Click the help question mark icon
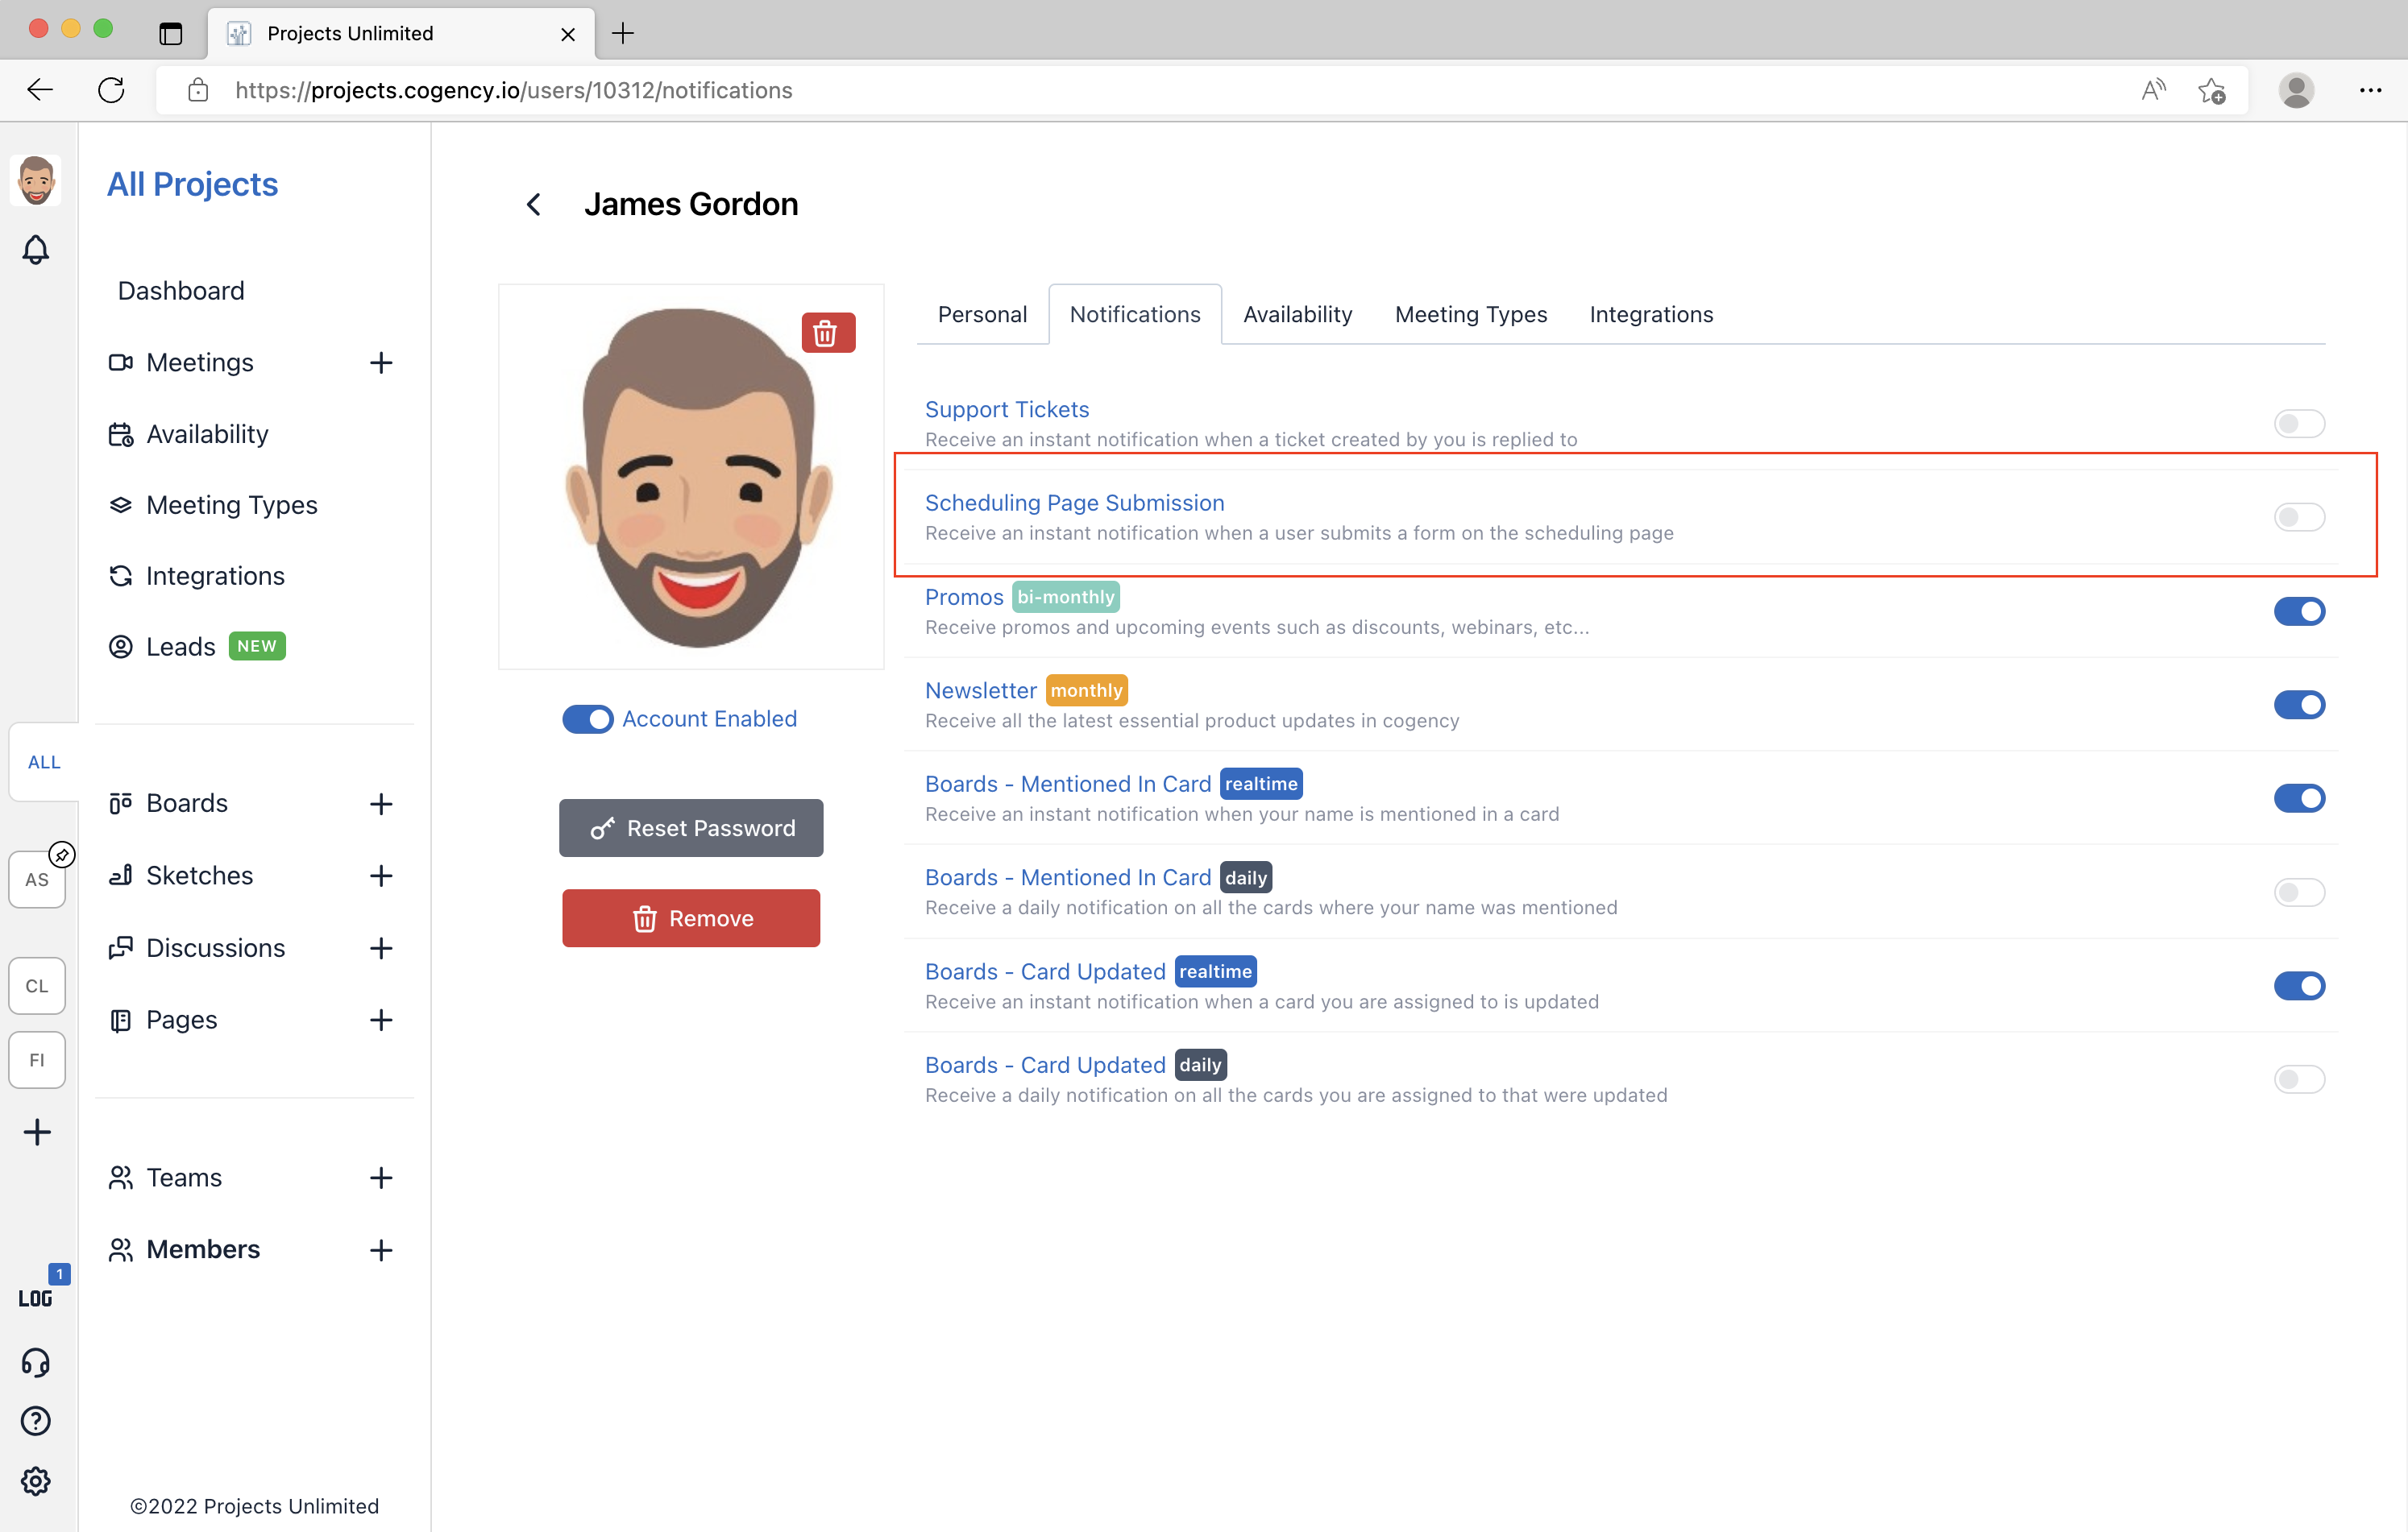 pos(36,1420)
